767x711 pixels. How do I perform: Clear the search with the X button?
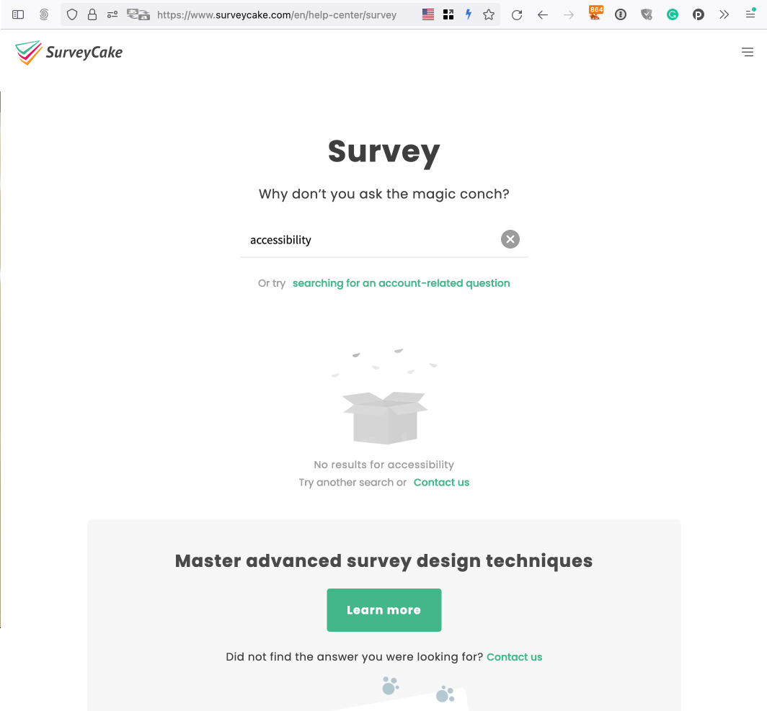point(510,238)
